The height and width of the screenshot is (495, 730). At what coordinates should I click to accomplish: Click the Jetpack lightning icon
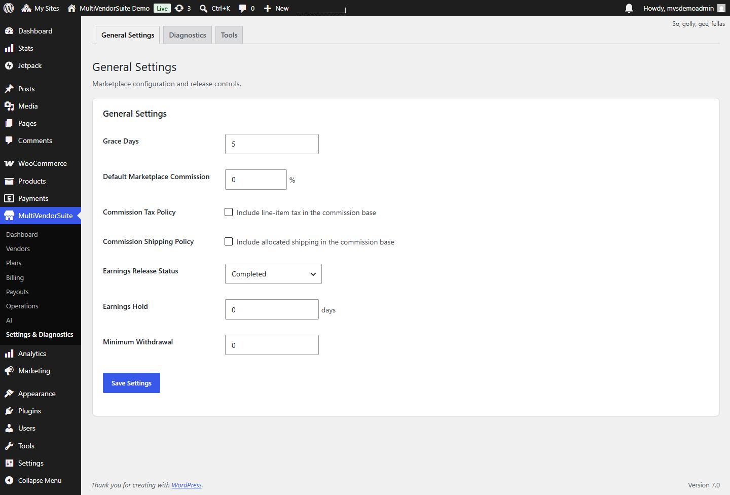click(x=9, y=65)
